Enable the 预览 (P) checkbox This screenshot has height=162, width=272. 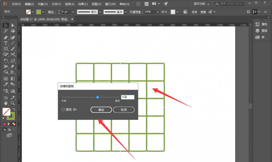tap(63, 110)
